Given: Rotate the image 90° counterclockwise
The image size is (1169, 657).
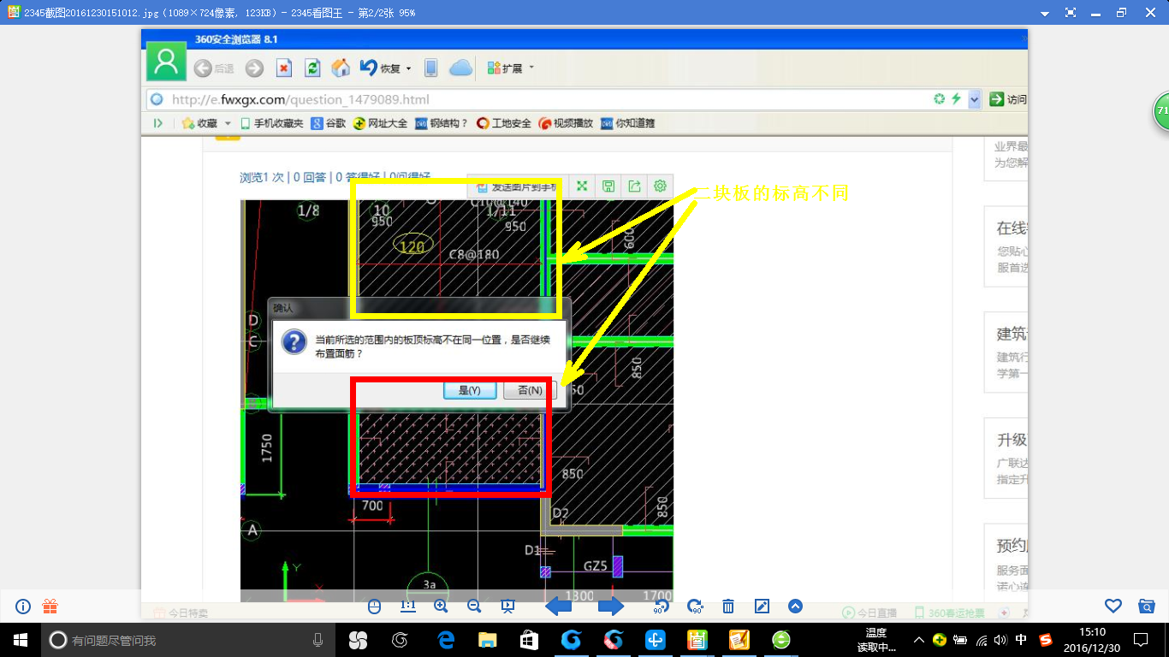Looking at the screenshot, I should (661, 607).
